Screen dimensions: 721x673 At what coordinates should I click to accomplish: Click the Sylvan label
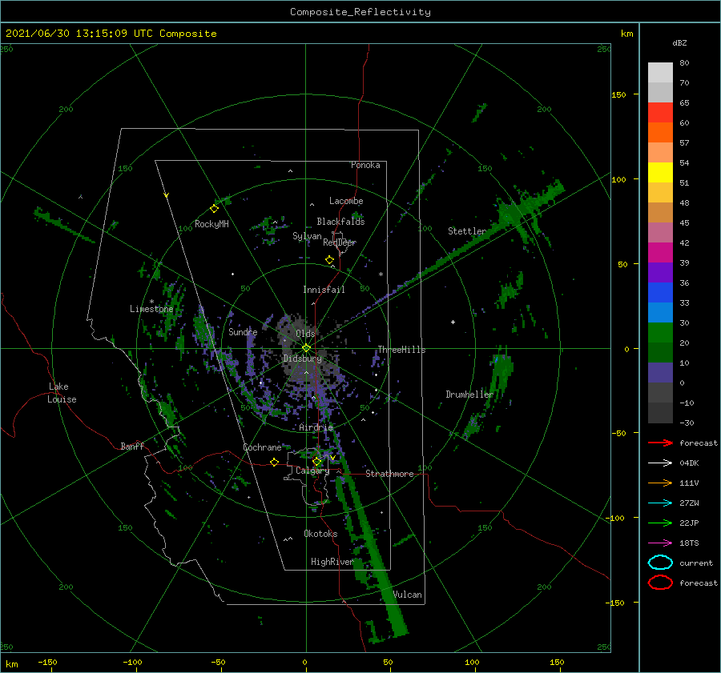click(x=307, y=236)
